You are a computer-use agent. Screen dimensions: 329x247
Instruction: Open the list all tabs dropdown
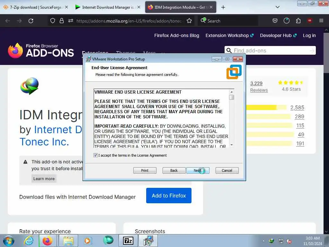tap(277, 7)
